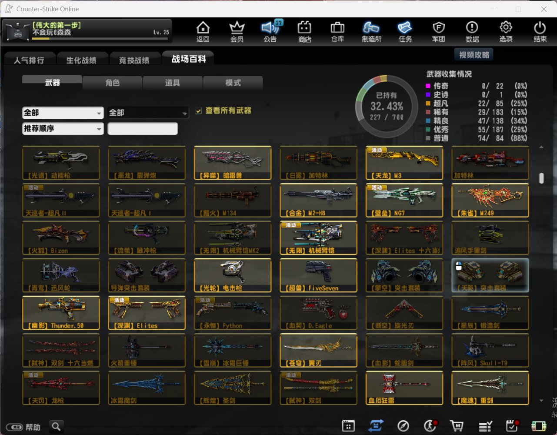Open the 军团 (Clan) shield icon

[438, 32]
